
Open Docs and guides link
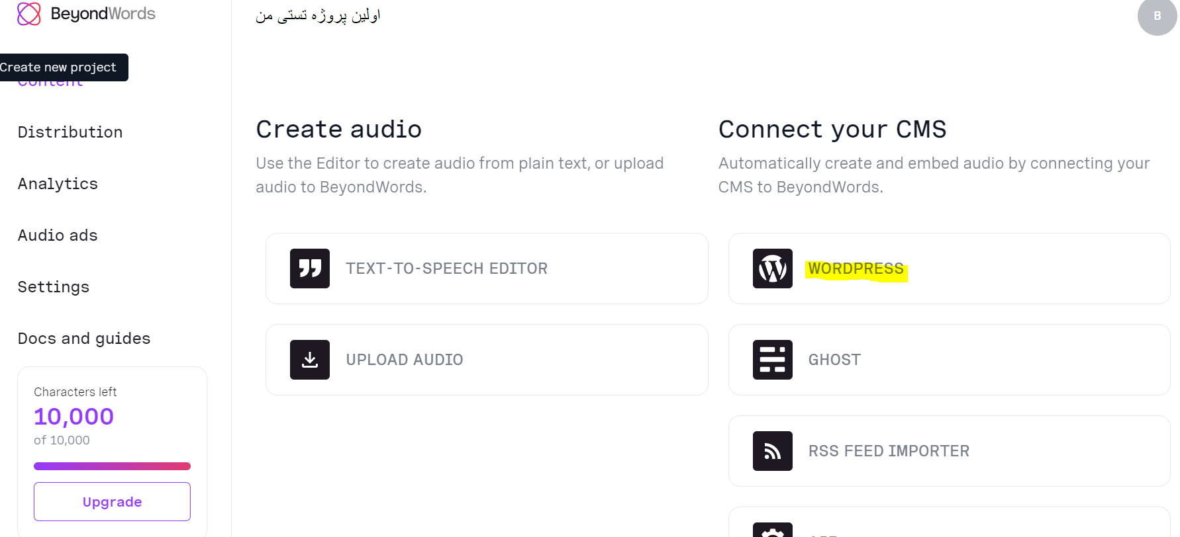[x=84, y=339]
